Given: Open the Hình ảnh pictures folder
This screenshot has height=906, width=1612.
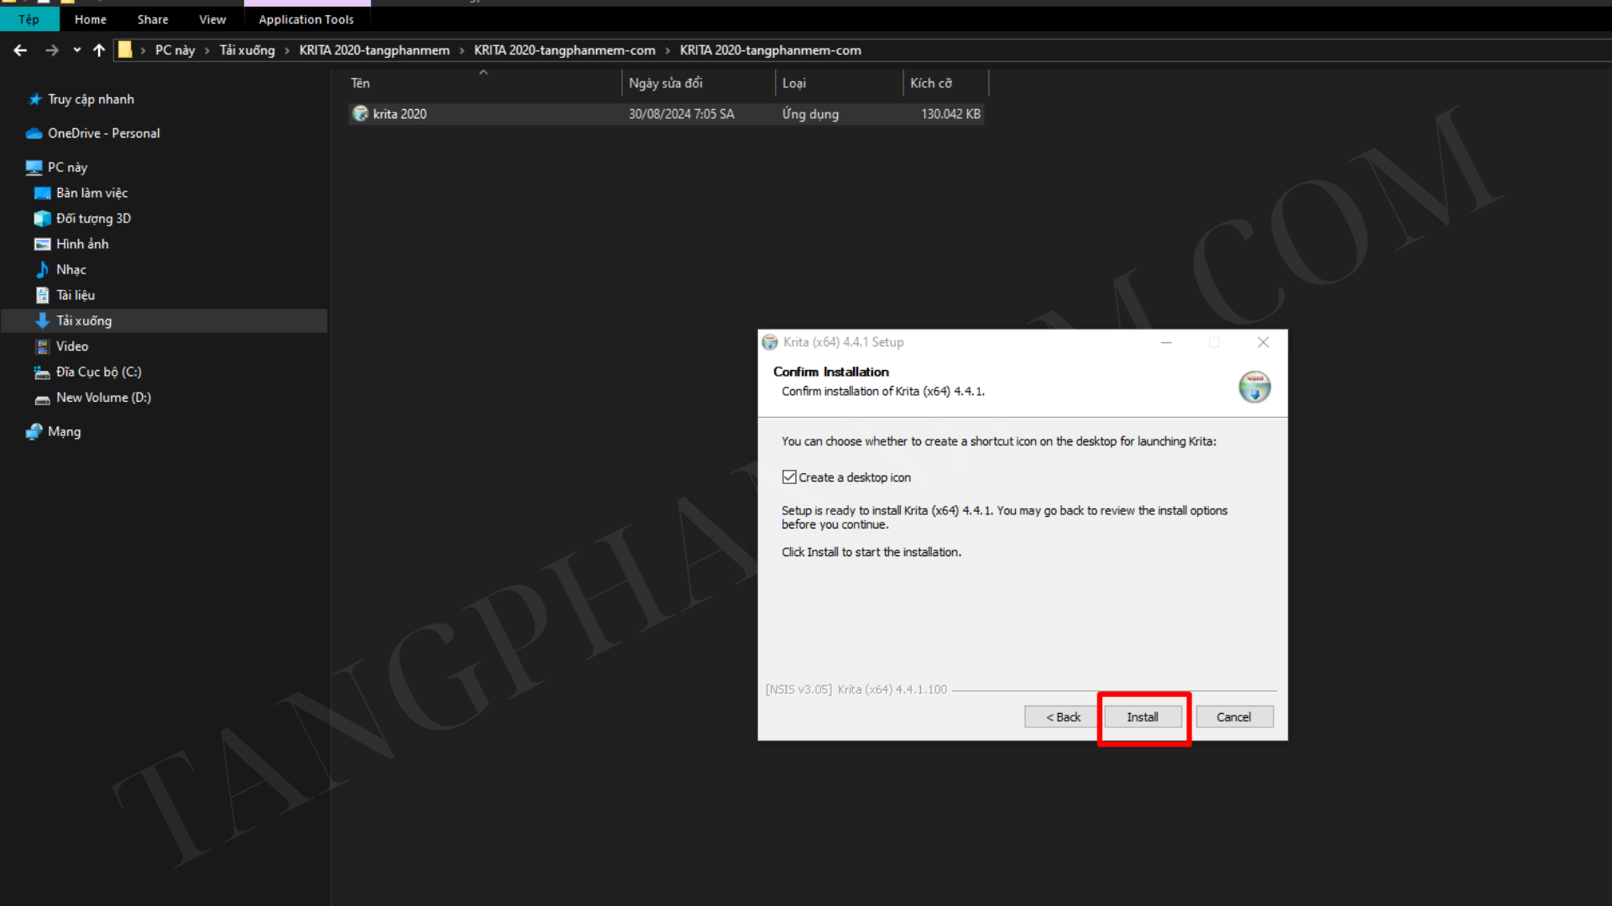Looking at the screenshot, I should 82,243.
